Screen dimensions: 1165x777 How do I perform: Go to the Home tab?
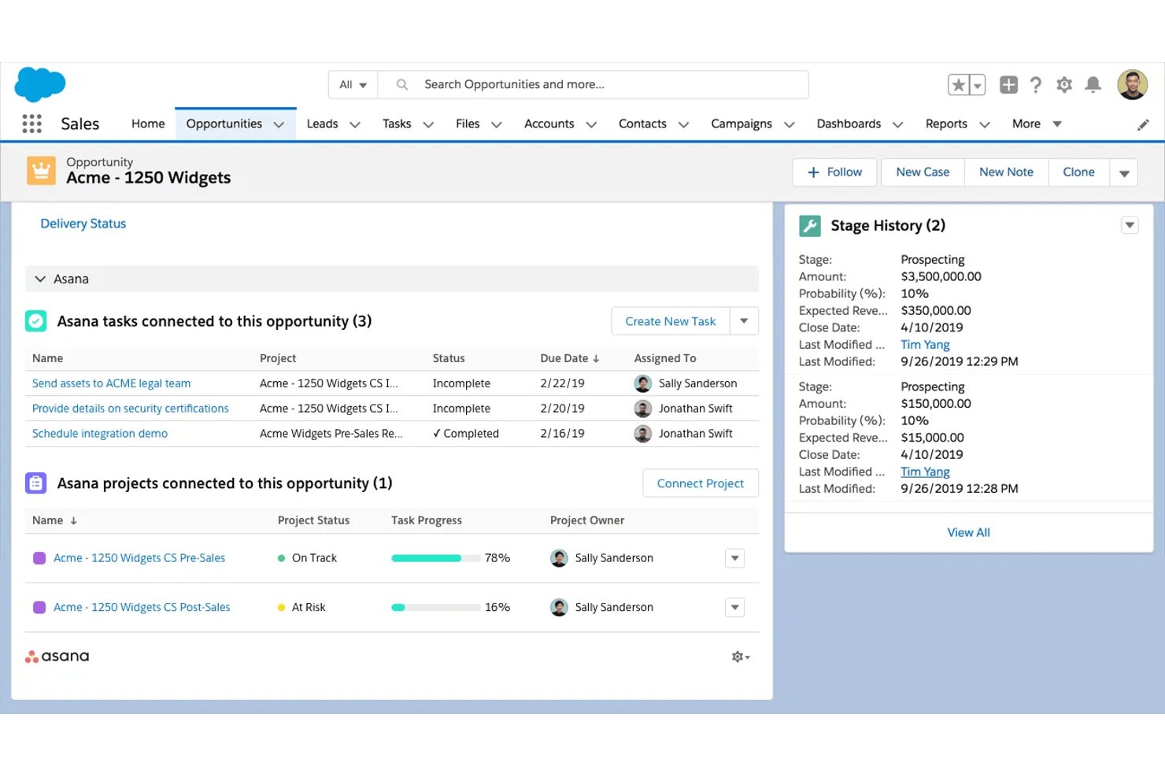pos(148,124)
